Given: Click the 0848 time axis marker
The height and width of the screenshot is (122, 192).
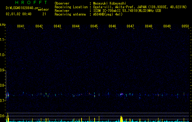Looking at the screenshot, I should [149, 26].
